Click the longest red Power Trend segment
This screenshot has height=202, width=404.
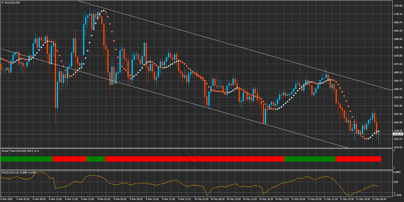[194, 159]
